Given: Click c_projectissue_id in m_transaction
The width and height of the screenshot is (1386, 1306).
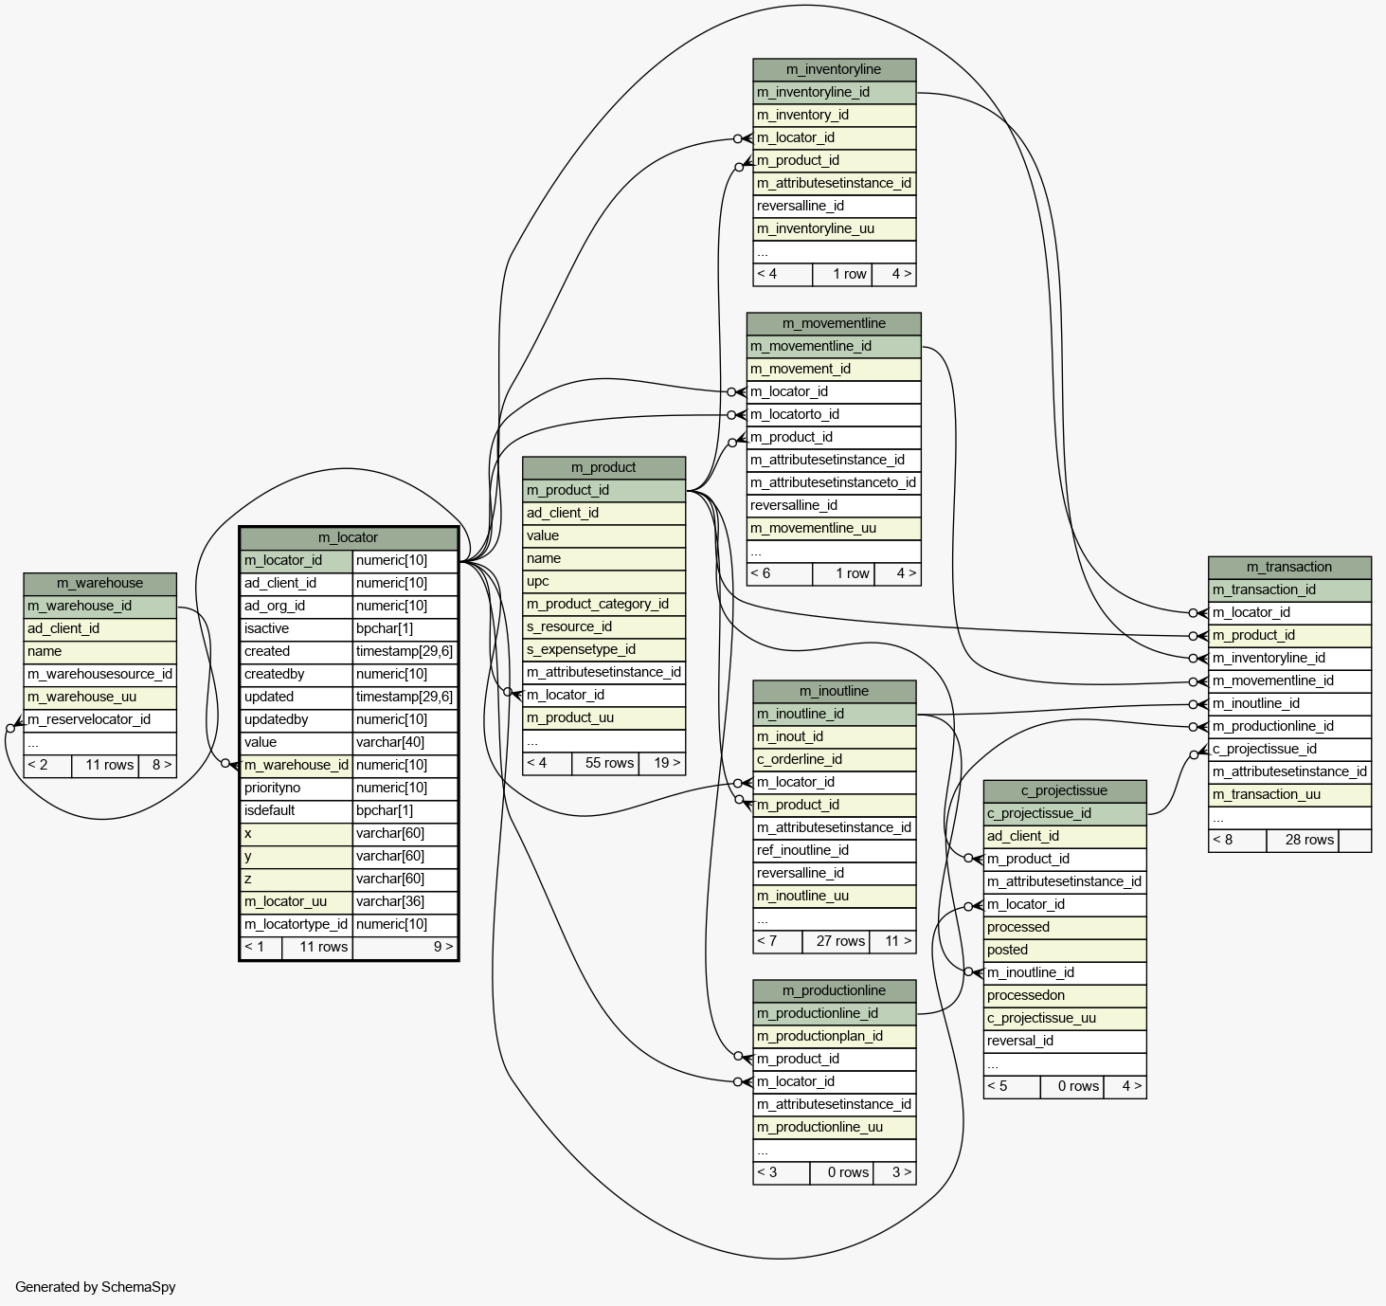Looking at the screenshot, I should pos(1289,749).
